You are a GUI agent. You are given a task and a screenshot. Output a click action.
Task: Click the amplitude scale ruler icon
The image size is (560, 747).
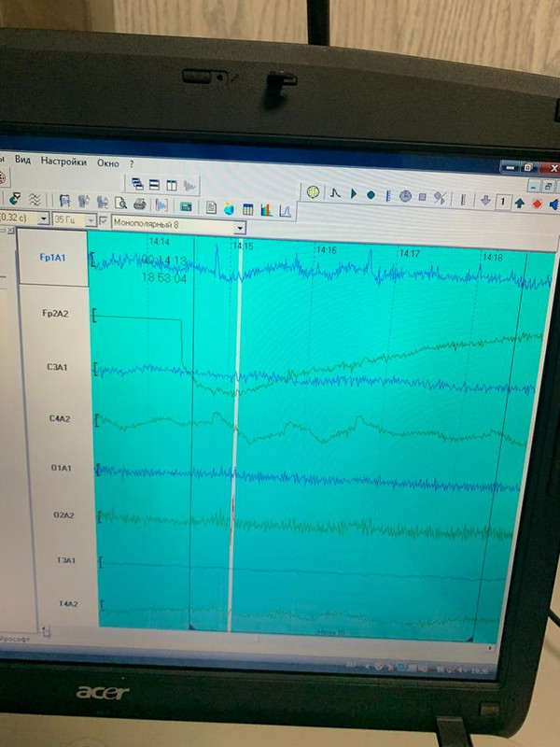(x=462, y=199)
